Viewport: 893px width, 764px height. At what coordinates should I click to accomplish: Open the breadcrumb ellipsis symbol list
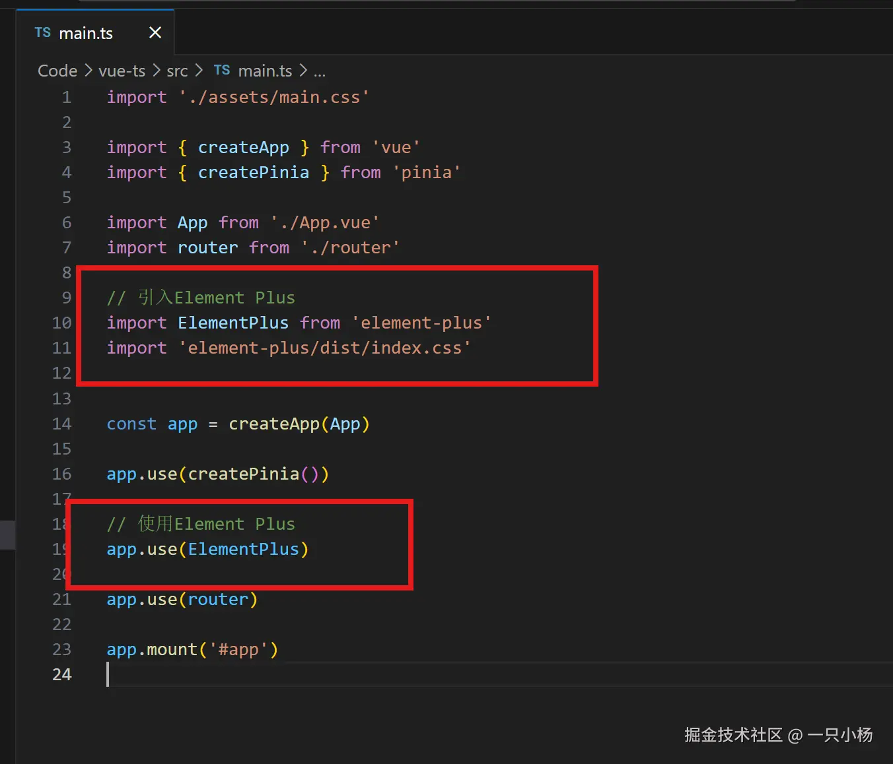tap(319, 71)
